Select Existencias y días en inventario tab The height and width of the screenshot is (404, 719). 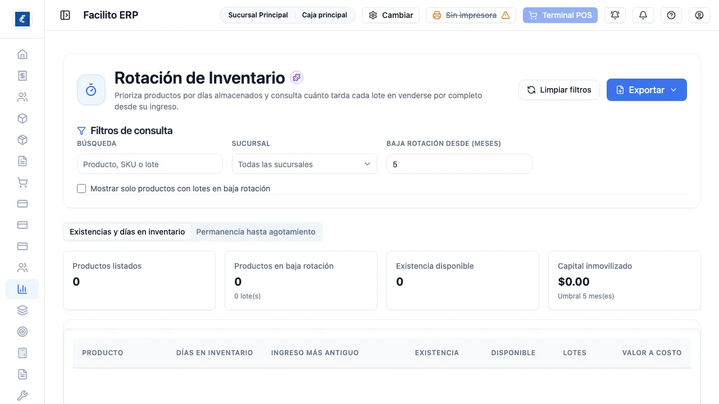coord(127,232)
